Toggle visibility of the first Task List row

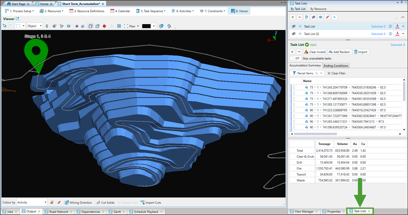pos(293,26)
